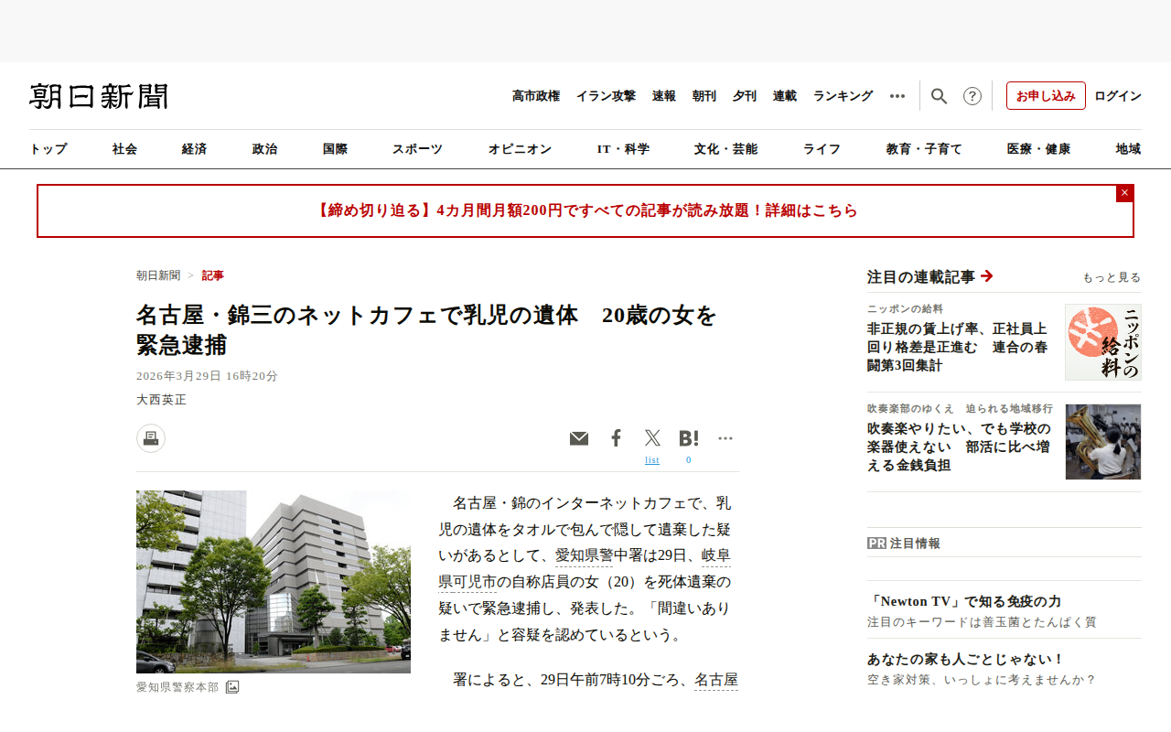Click the ニッポンの給料 series label
Image resolution: width=1171 pixels, height=732 pixels.
click(x=905, y=309)
